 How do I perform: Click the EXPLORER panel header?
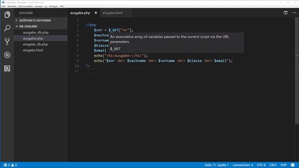26,13
